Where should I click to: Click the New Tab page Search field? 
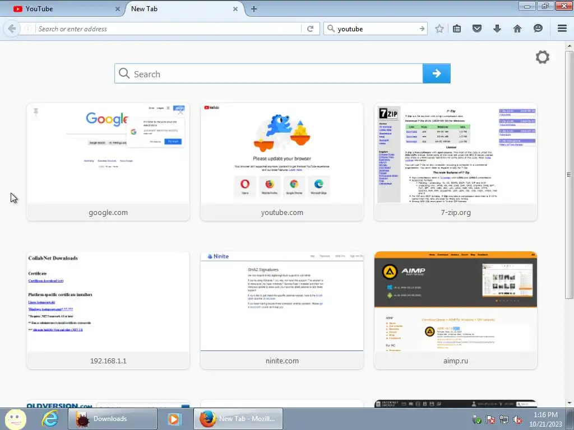(x=269, y=73)
